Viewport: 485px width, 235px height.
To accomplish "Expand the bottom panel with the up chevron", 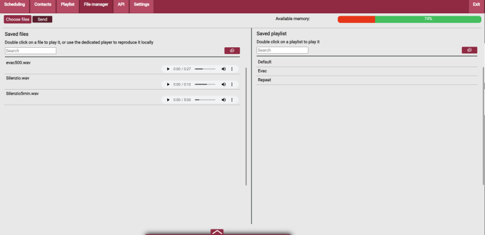I will pyautogui.click(x=217, y=232).
